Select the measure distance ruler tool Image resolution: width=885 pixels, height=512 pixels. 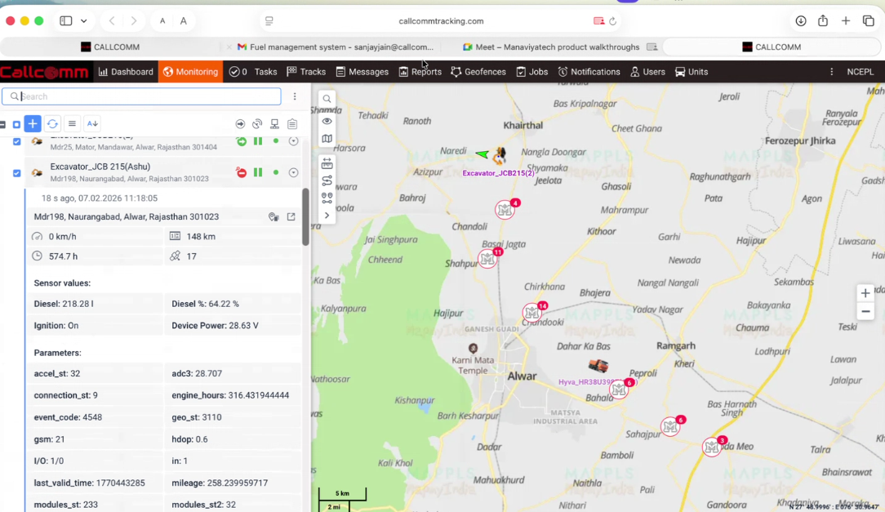tap(326, 163)
